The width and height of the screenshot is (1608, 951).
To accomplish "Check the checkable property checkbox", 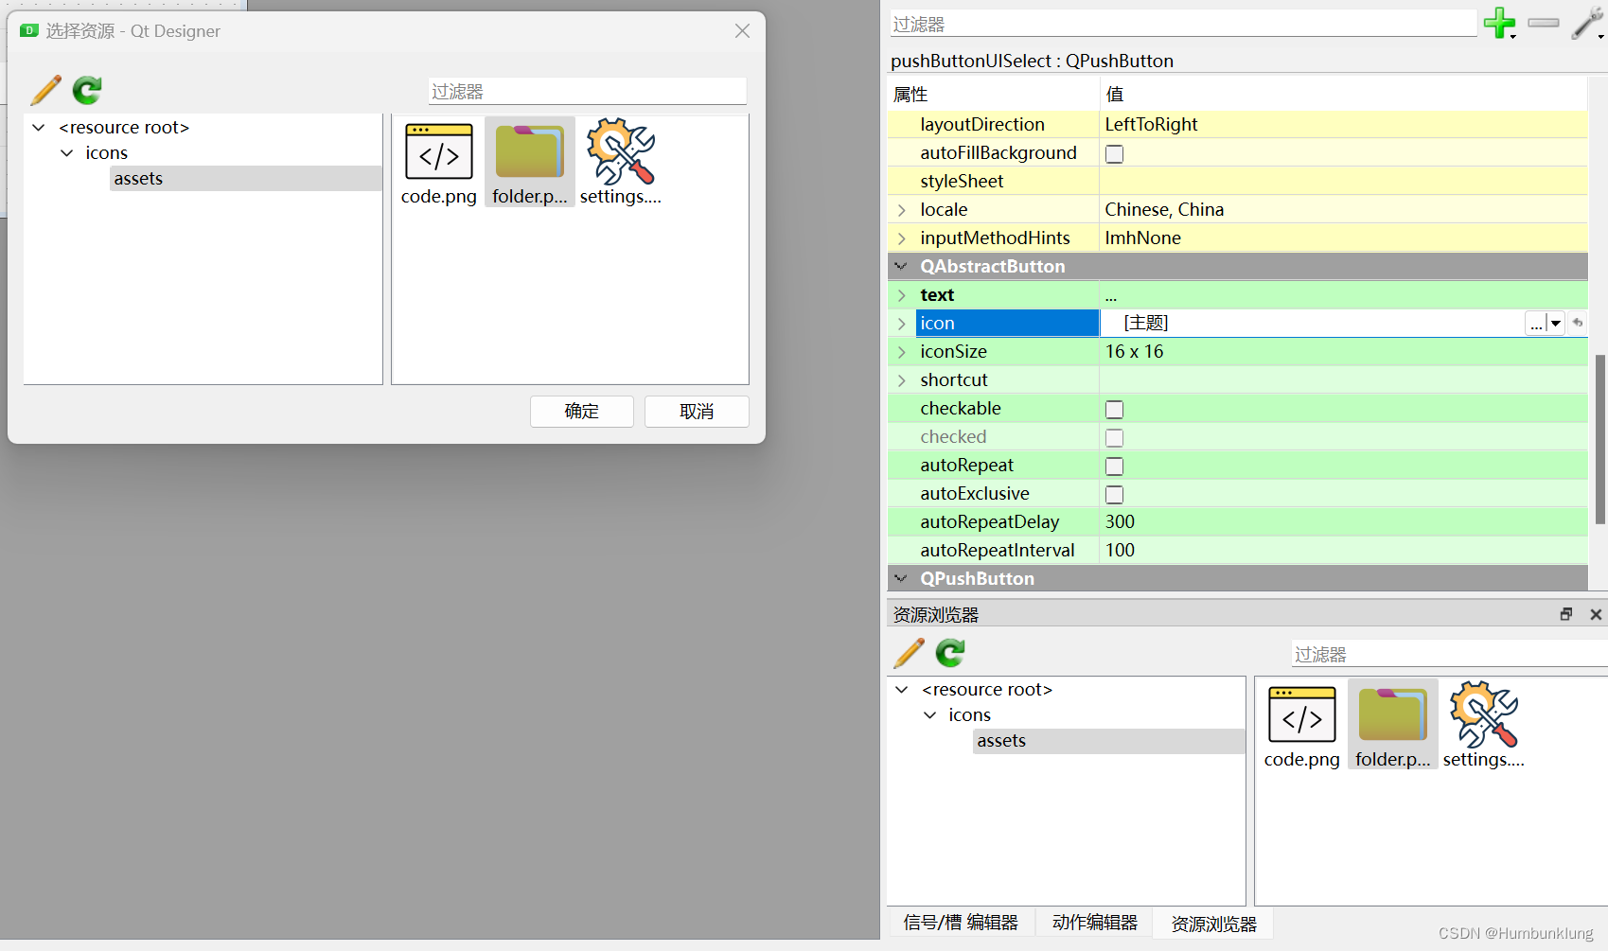I will pos(1114,409).
